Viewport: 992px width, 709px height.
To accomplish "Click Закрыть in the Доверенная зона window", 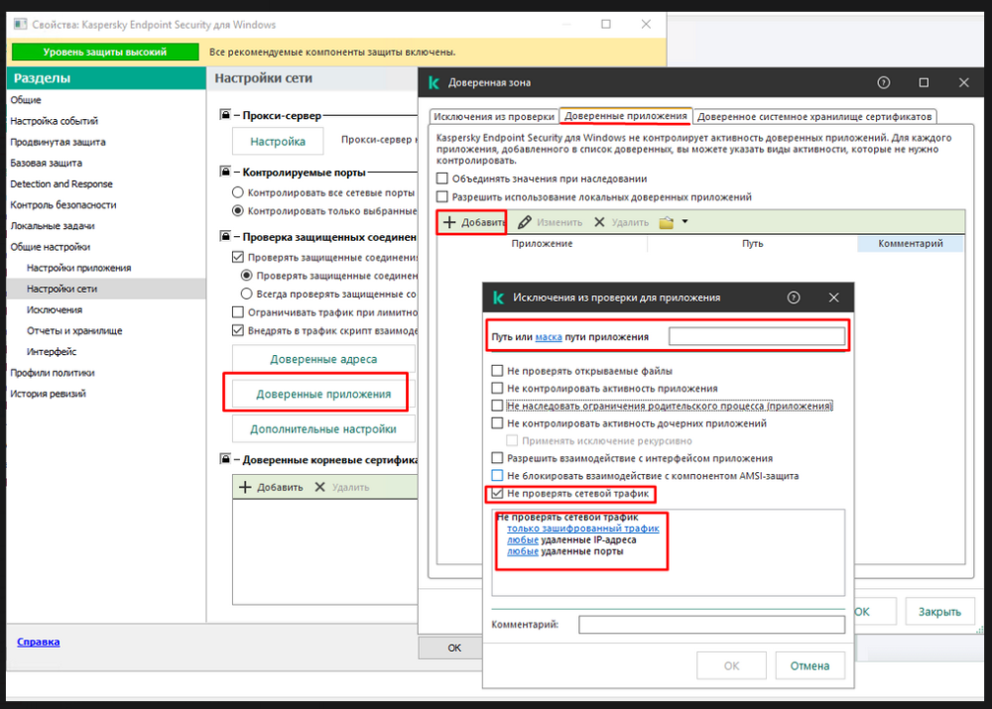I will (939, 612).
